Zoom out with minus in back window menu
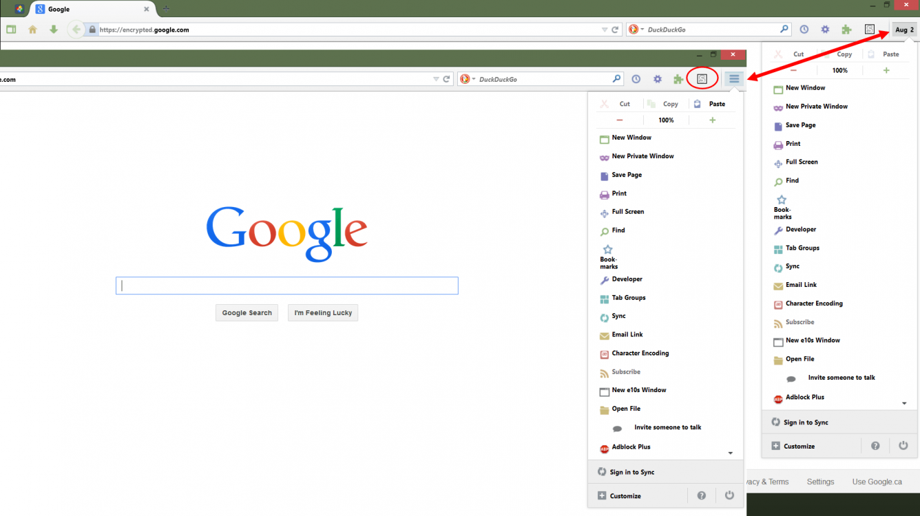This screenshot has width=920, height=516. pos(793,70)
